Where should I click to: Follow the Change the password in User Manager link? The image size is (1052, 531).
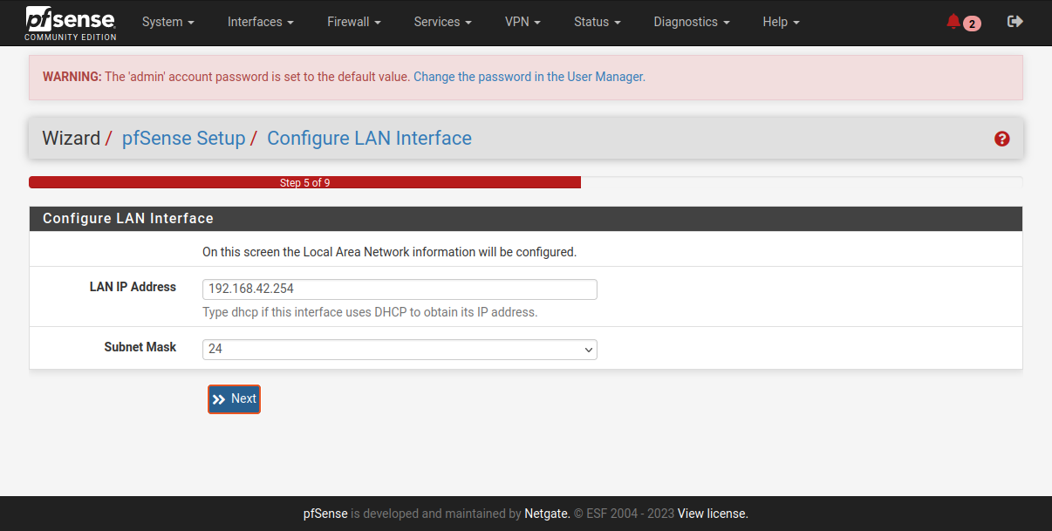pyautogui.click(x=529, y=77)
